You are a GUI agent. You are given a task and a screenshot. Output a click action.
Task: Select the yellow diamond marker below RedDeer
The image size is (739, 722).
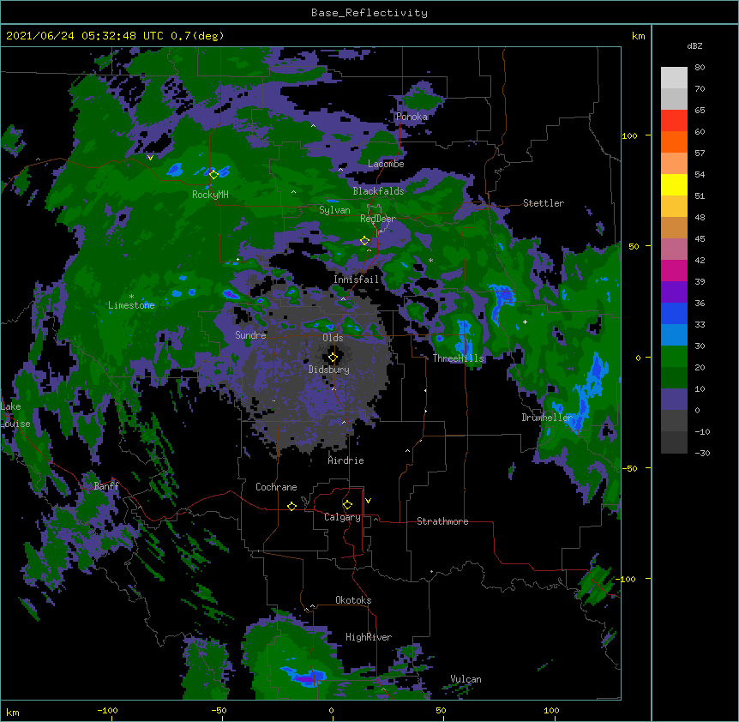[x=364, y=241]
